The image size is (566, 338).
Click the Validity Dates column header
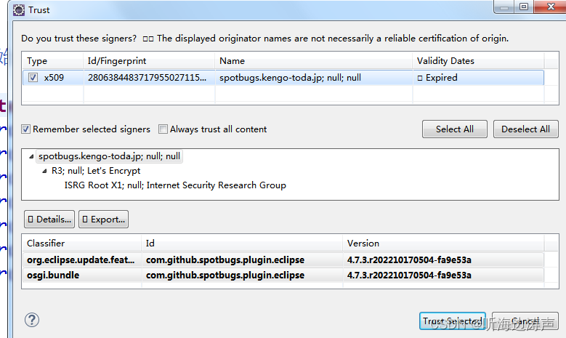pyautogui.click(x=478, y=60)
